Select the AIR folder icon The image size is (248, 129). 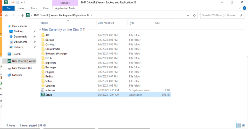43,35
